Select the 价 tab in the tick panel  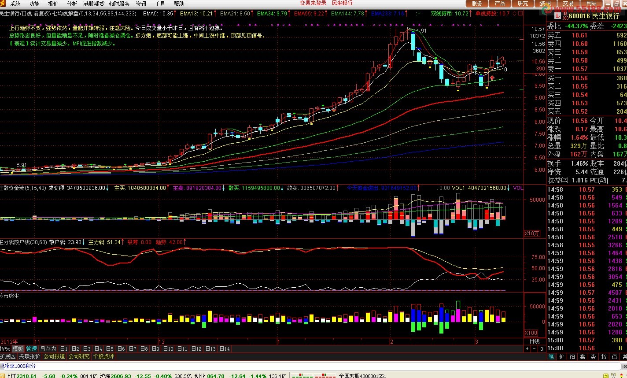point(562,357)
